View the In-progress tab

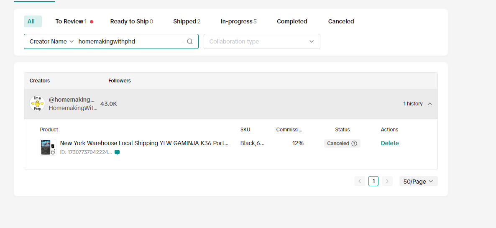[238, 21]
